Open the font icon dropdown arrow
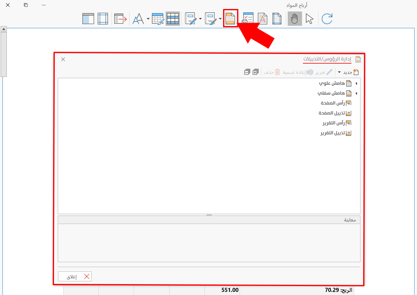417x295 pixels. pyautogui.click(x=148, y=19)
